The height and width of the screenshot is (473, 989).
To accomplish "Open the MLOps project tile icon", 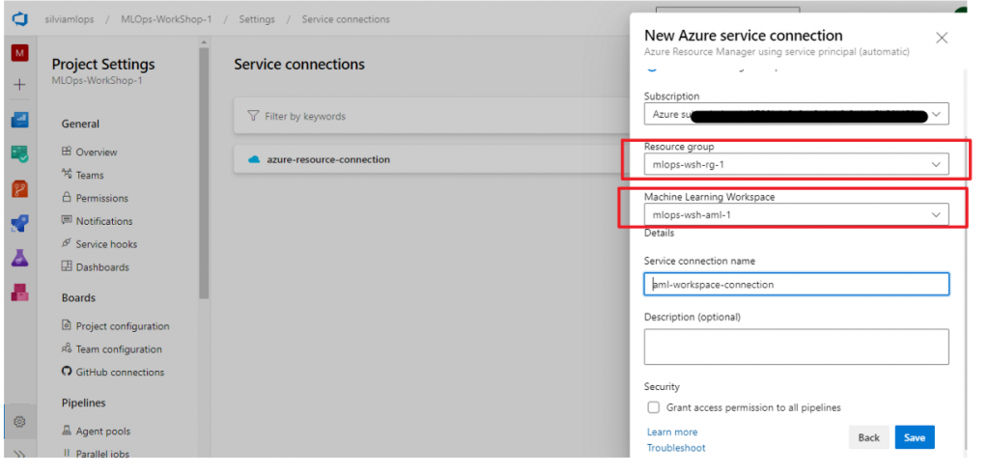I will 19,53.
